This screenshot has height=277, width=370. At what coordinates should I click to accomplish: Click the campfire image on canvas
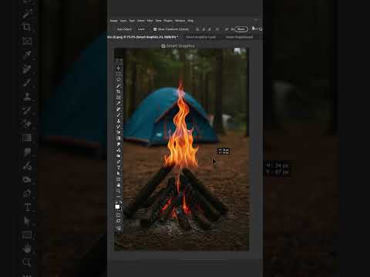tap(181, 150)
